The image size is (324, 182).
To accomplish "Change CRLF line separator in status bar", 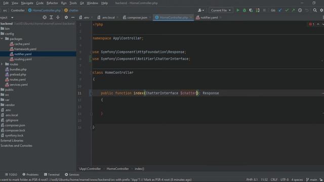I will click(x=274, y=180).
